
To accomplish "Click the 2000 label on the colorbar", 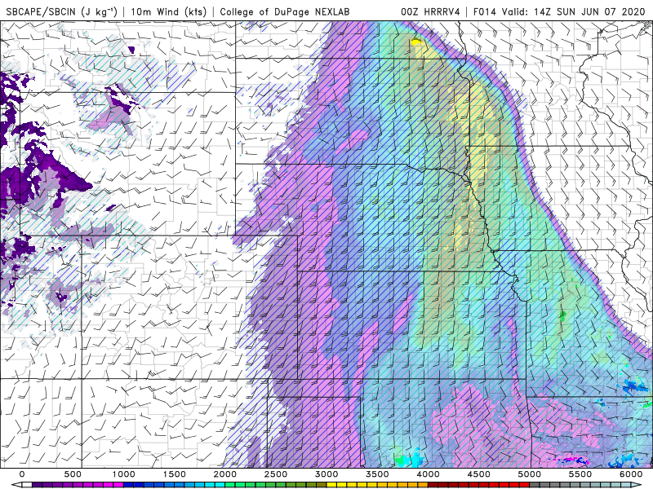I will point(225,474).
